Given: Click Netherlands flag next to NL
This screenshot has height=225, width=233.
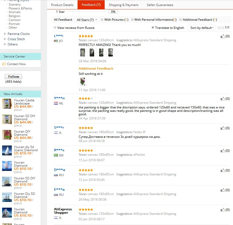Looking at the screenshot, I should coord(56,103).
